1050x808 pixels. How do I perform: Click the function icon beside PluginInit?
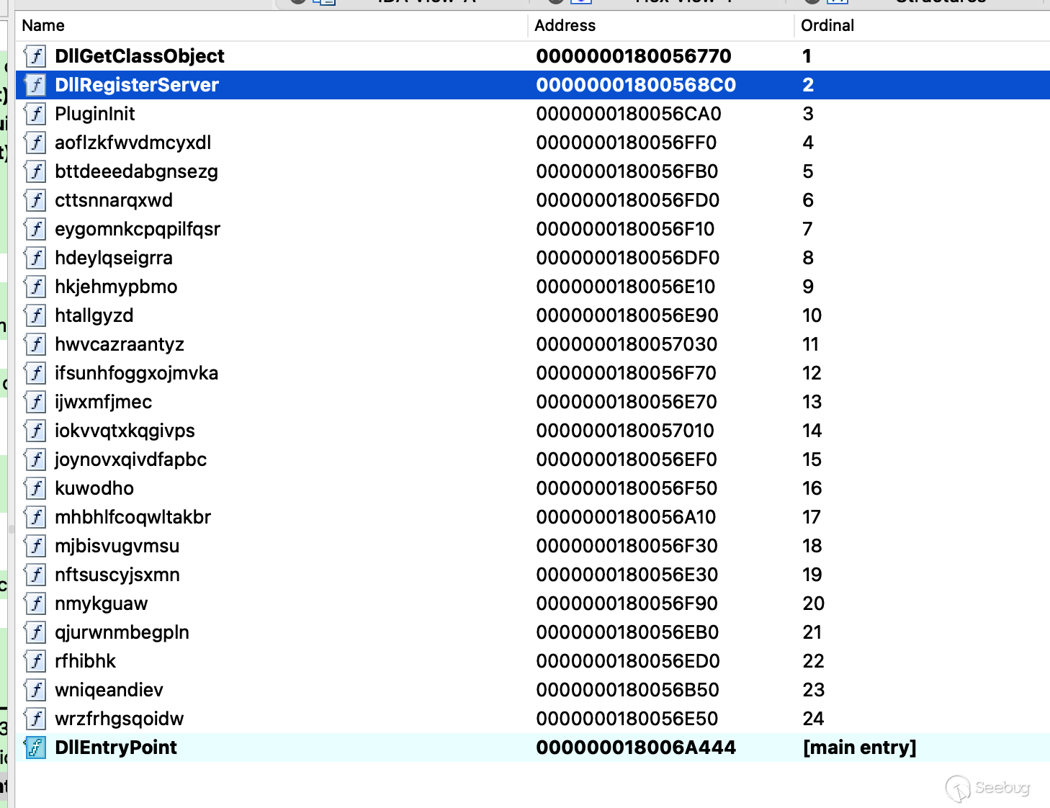[x=35, y=113]
